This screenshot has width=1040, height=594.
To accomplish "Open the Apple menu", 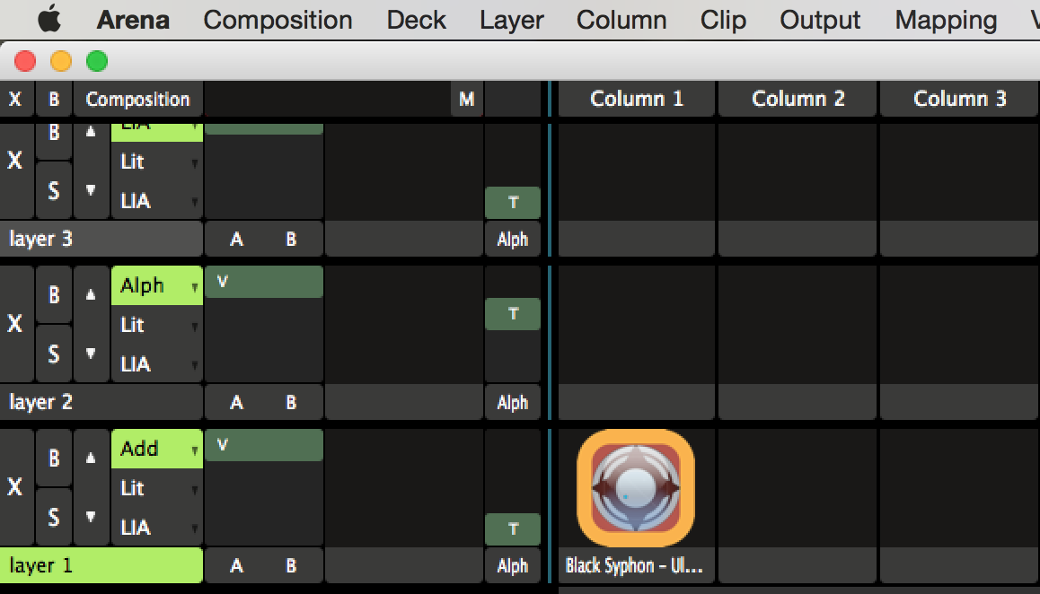I will pos(49,20).
